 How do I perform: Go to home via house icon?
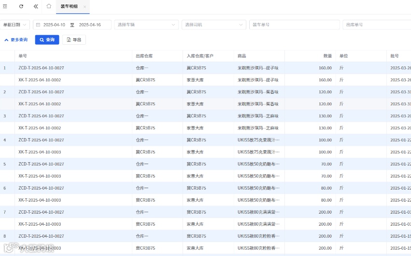click(x=49, y=6)
